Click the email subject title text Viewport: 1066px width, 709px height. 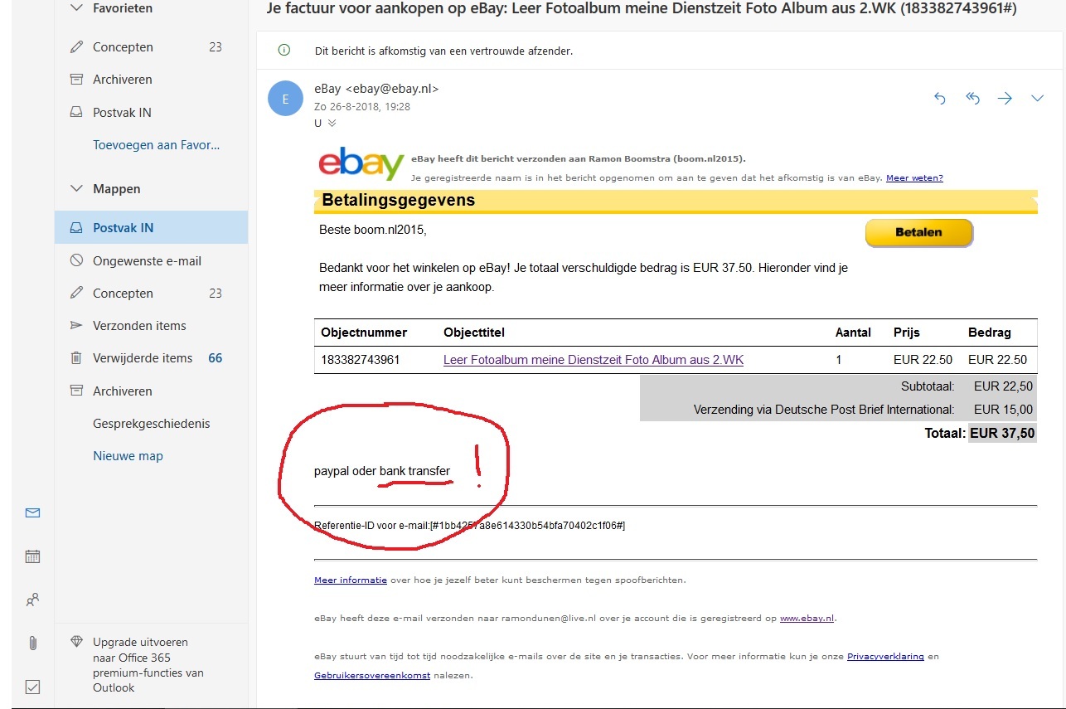point(641,8)
